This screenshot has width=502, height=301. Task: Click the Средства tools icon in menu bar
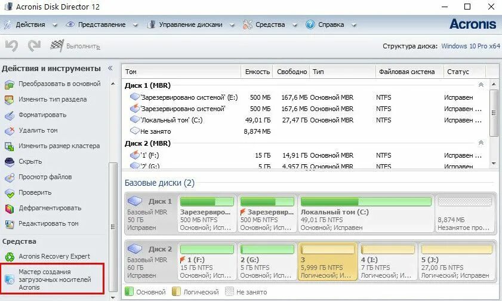(247, 24)
